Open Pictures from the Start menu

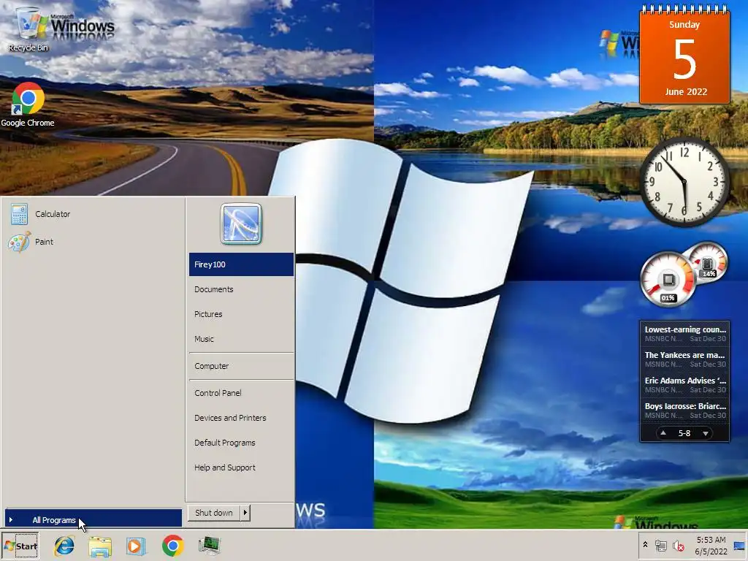(241, 314)
